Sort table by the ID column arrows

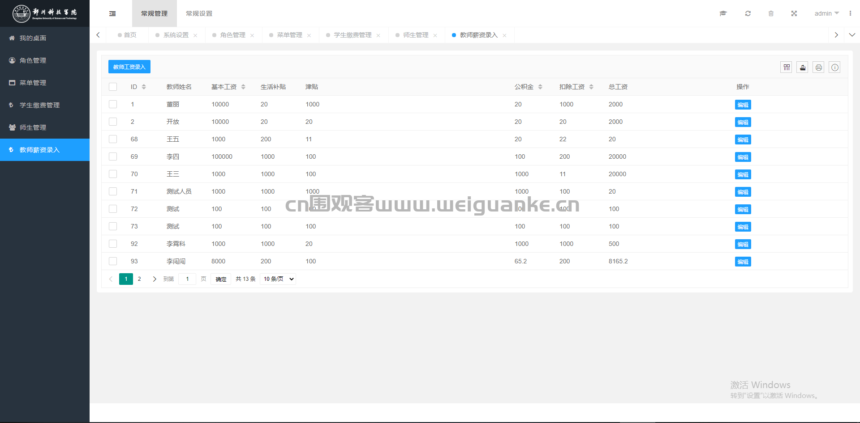(x=144, y=87)
